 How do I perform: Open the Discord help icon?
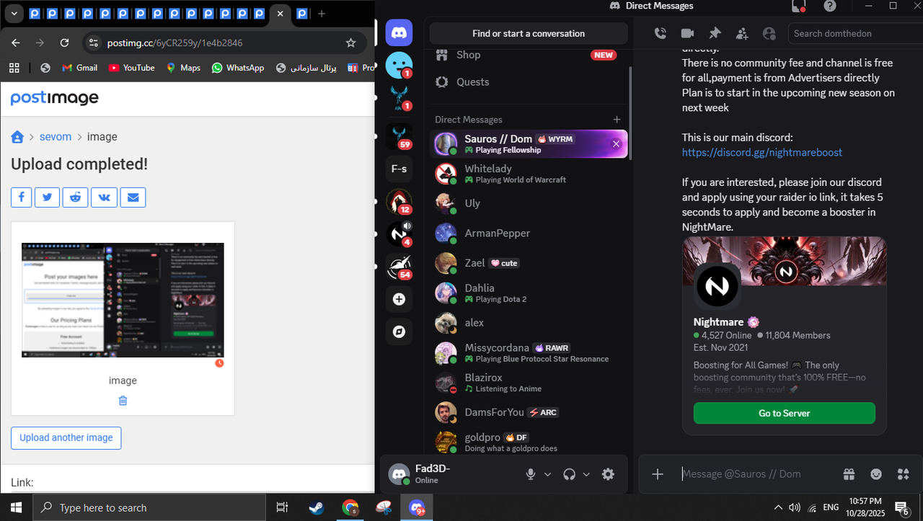tap(830, 6)
